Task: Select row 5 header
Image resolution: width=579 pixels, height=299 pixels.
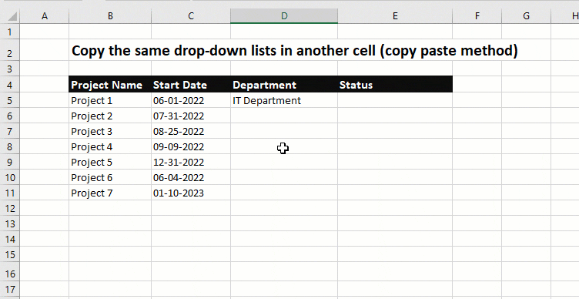Action: (9, 100)
